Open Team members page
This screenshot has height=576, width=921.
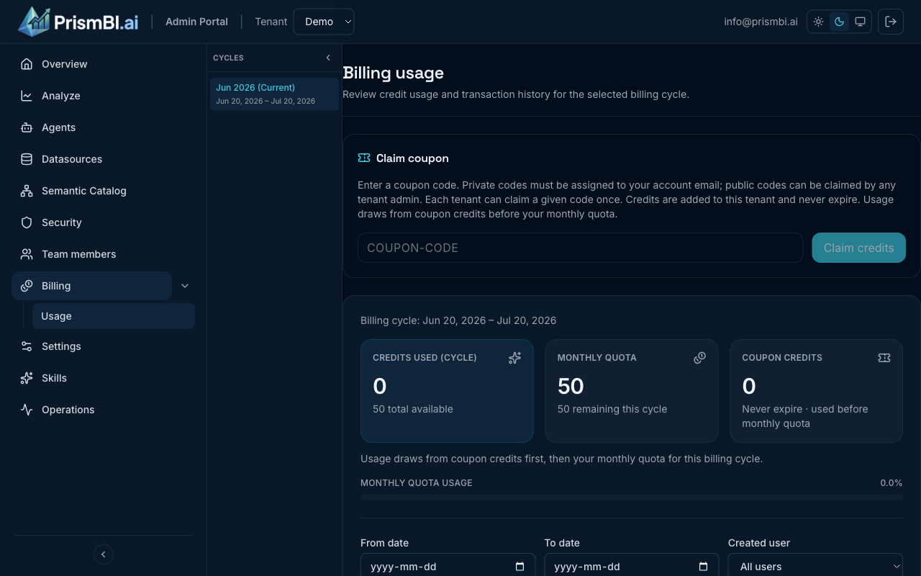pyautogui.click(x=103, y=254)
